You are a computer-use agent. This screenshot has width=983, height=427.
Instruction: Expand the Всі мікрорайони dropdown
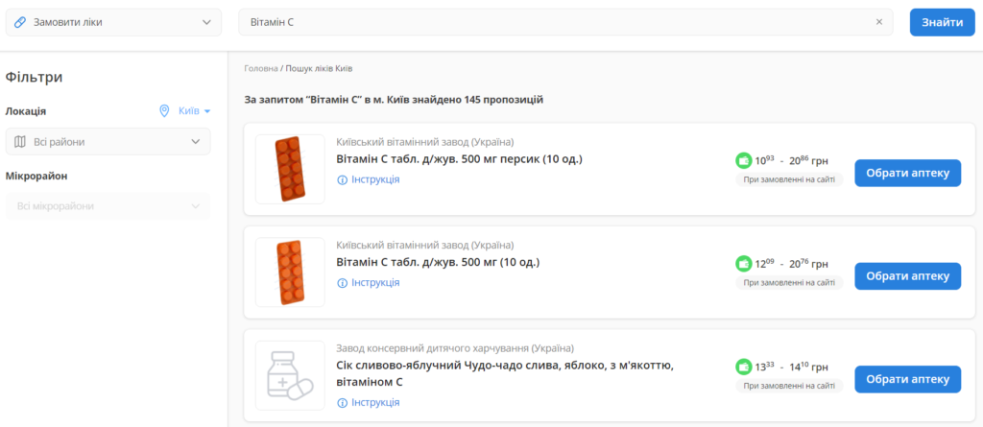coord(108,205)
